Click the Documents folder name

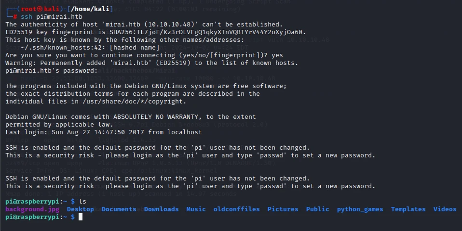click(119, 209)
